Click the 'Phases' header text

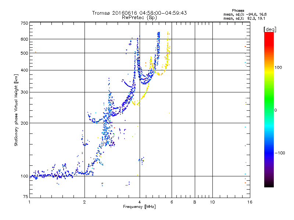tap(238, 11)
